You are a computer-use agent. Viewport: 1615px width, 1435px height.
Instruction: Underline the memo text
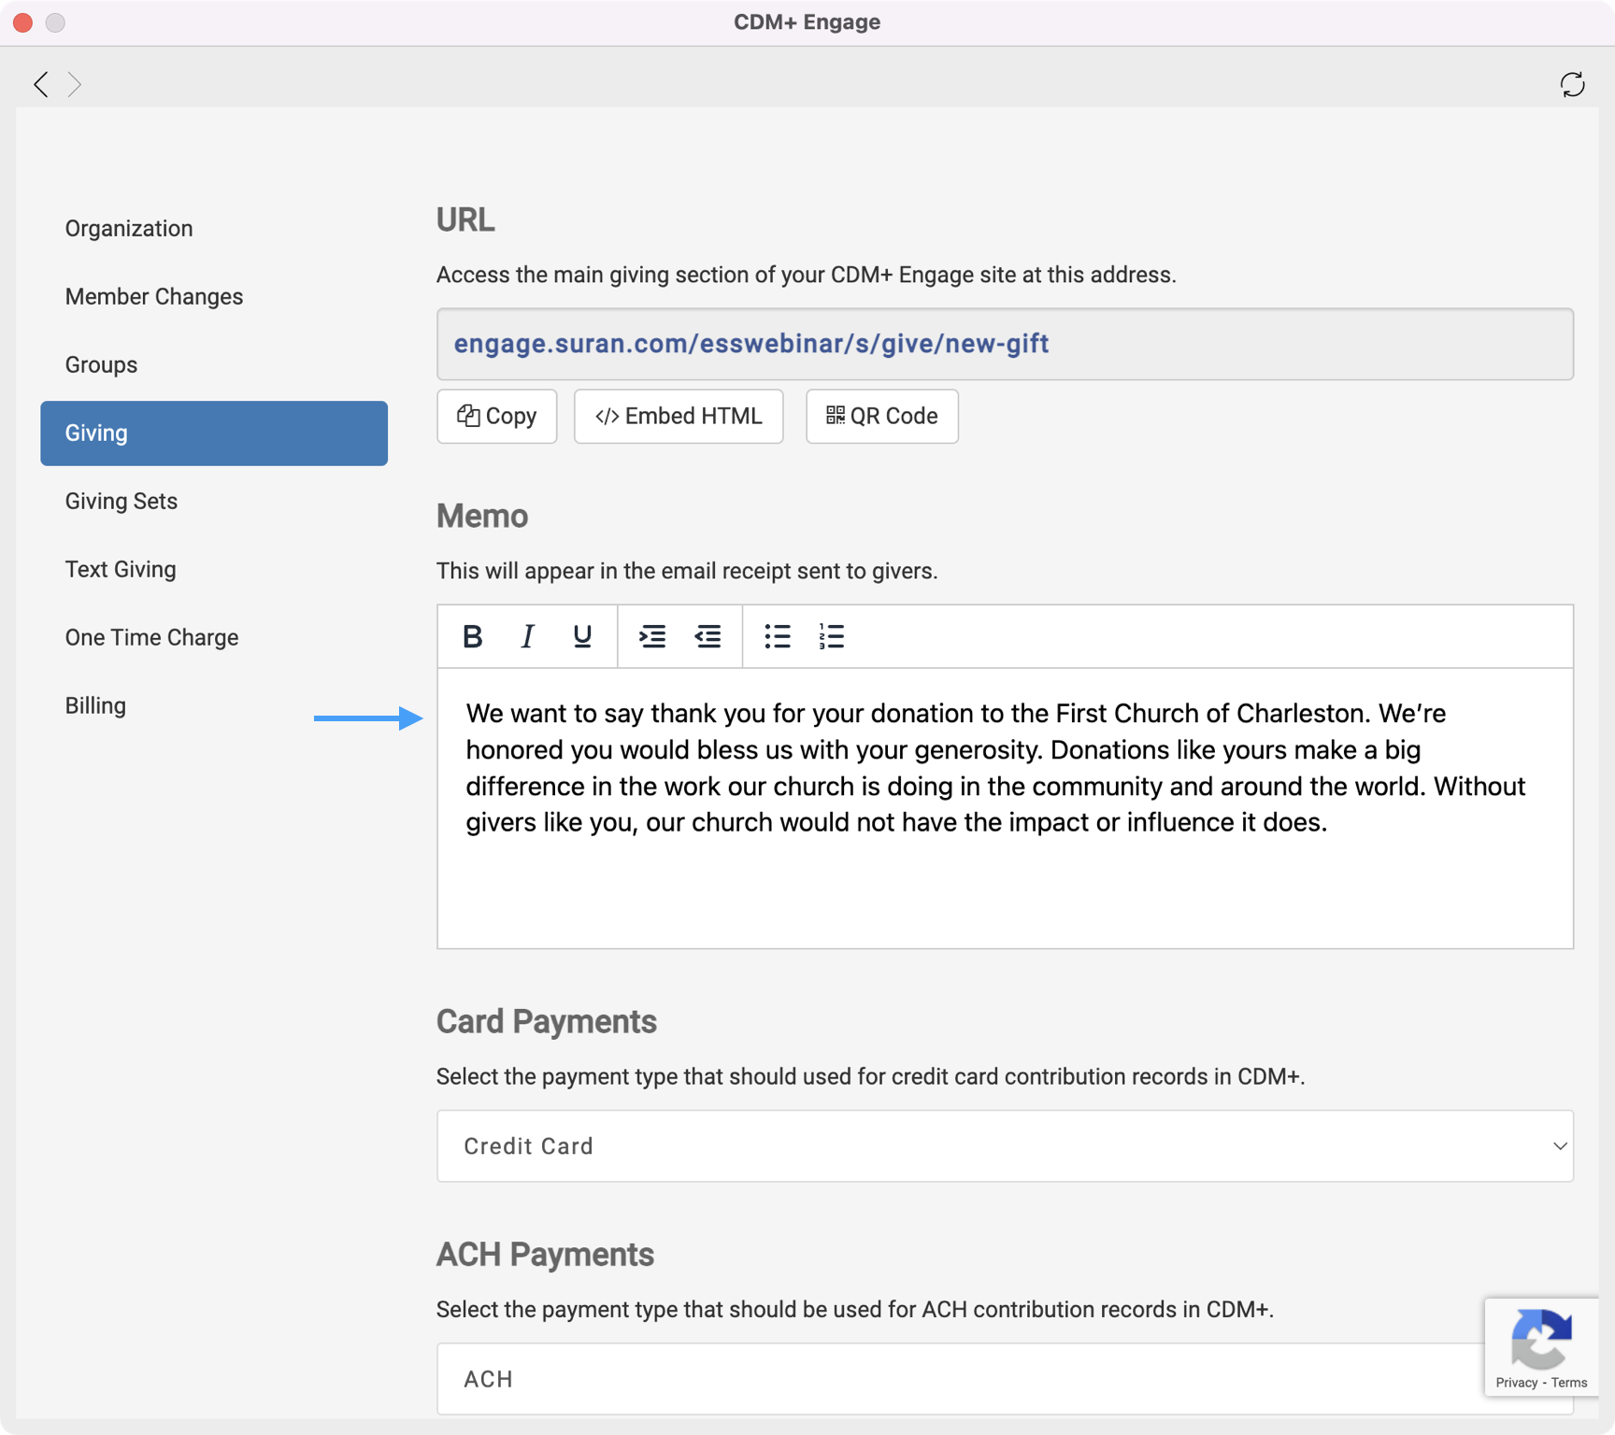tap(581, 636)
